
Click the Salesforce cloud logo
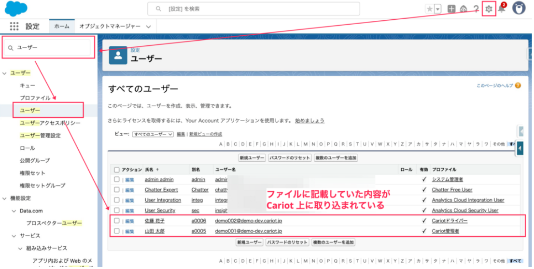click(16, 8)
